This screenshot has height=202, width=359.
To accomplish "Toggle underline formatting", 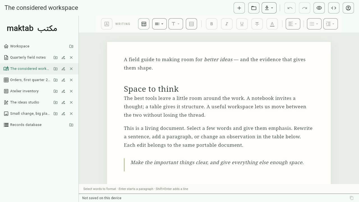I will click(242, 24).
